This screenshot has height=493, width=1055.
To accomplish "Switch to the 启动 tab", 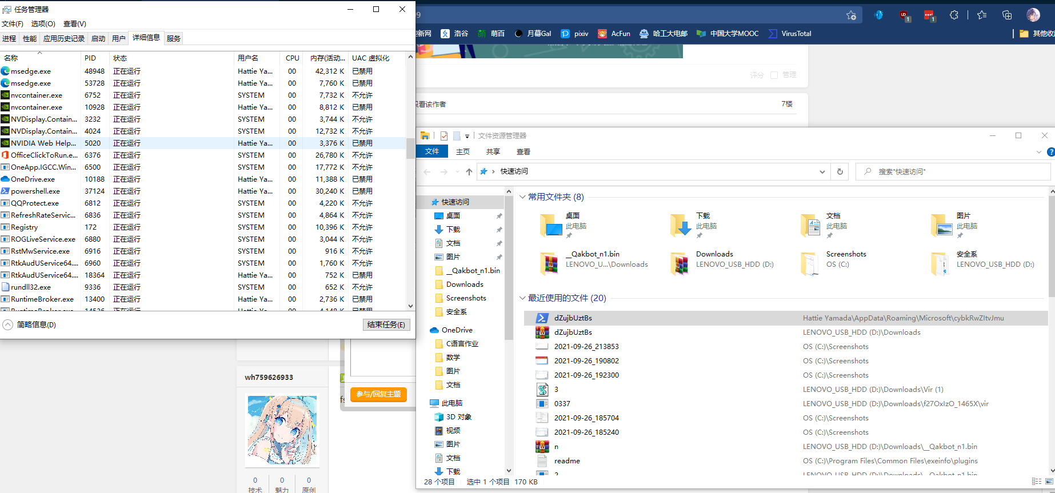I will point(98,39).
